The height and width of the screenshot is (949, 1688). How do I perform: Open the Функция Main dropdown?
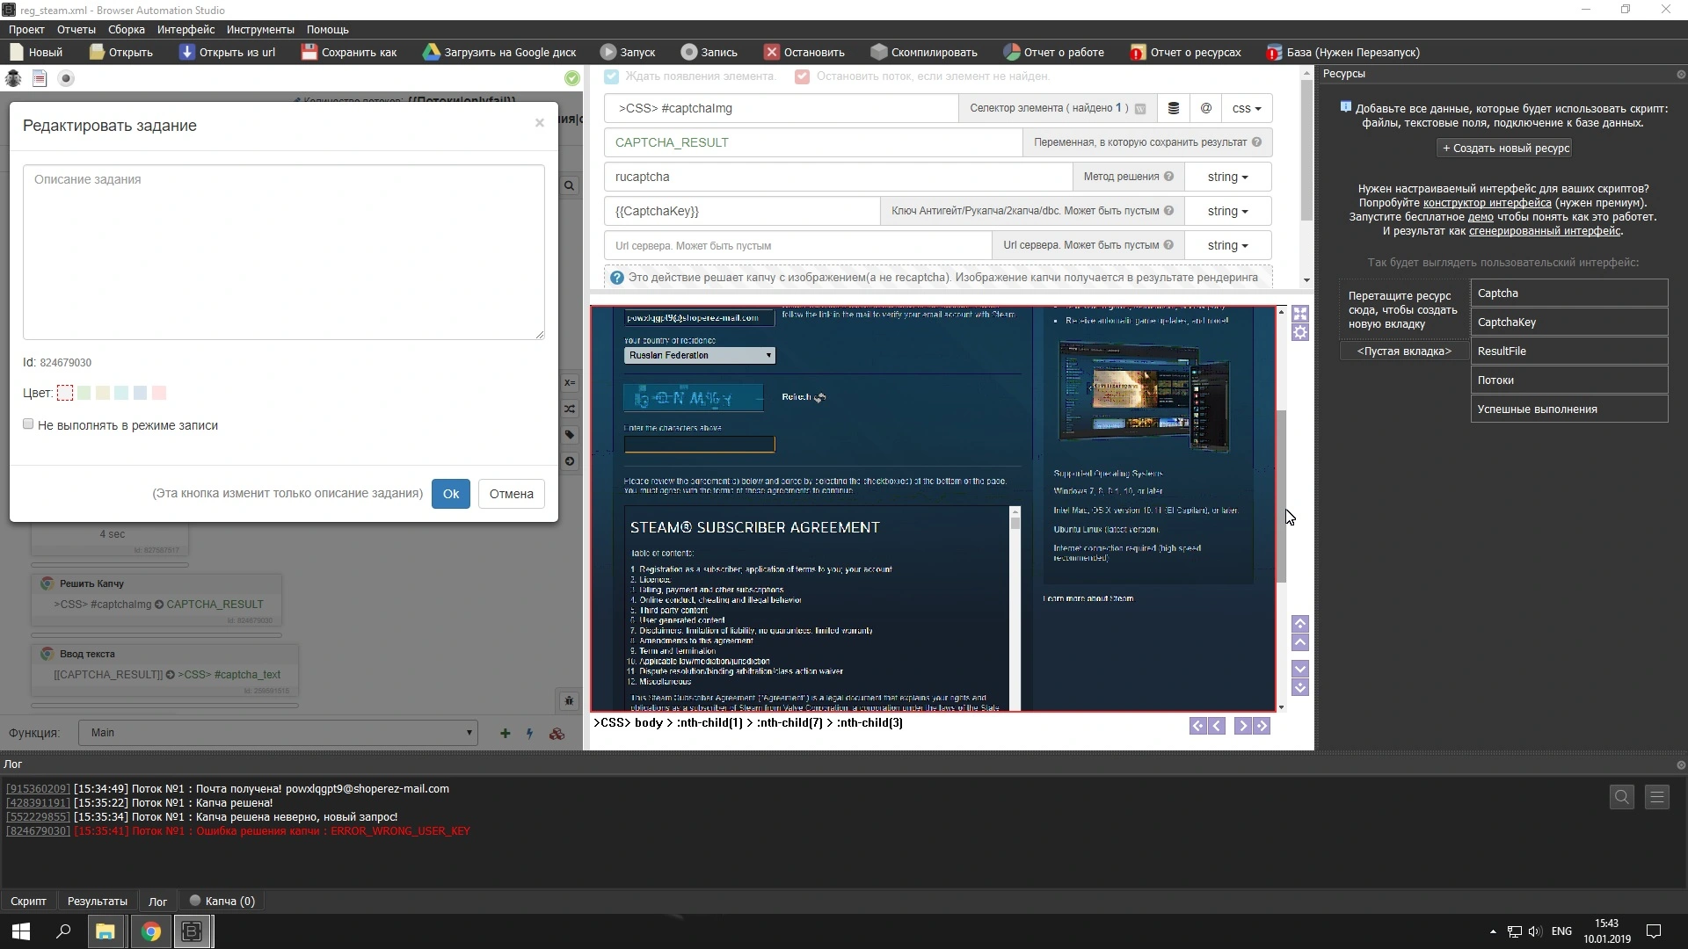pos(278,733)
